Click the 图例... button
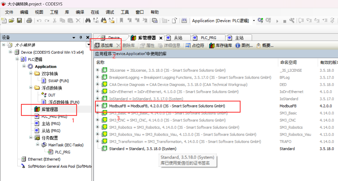Viewport: 338px width, 181px height. 244,46
